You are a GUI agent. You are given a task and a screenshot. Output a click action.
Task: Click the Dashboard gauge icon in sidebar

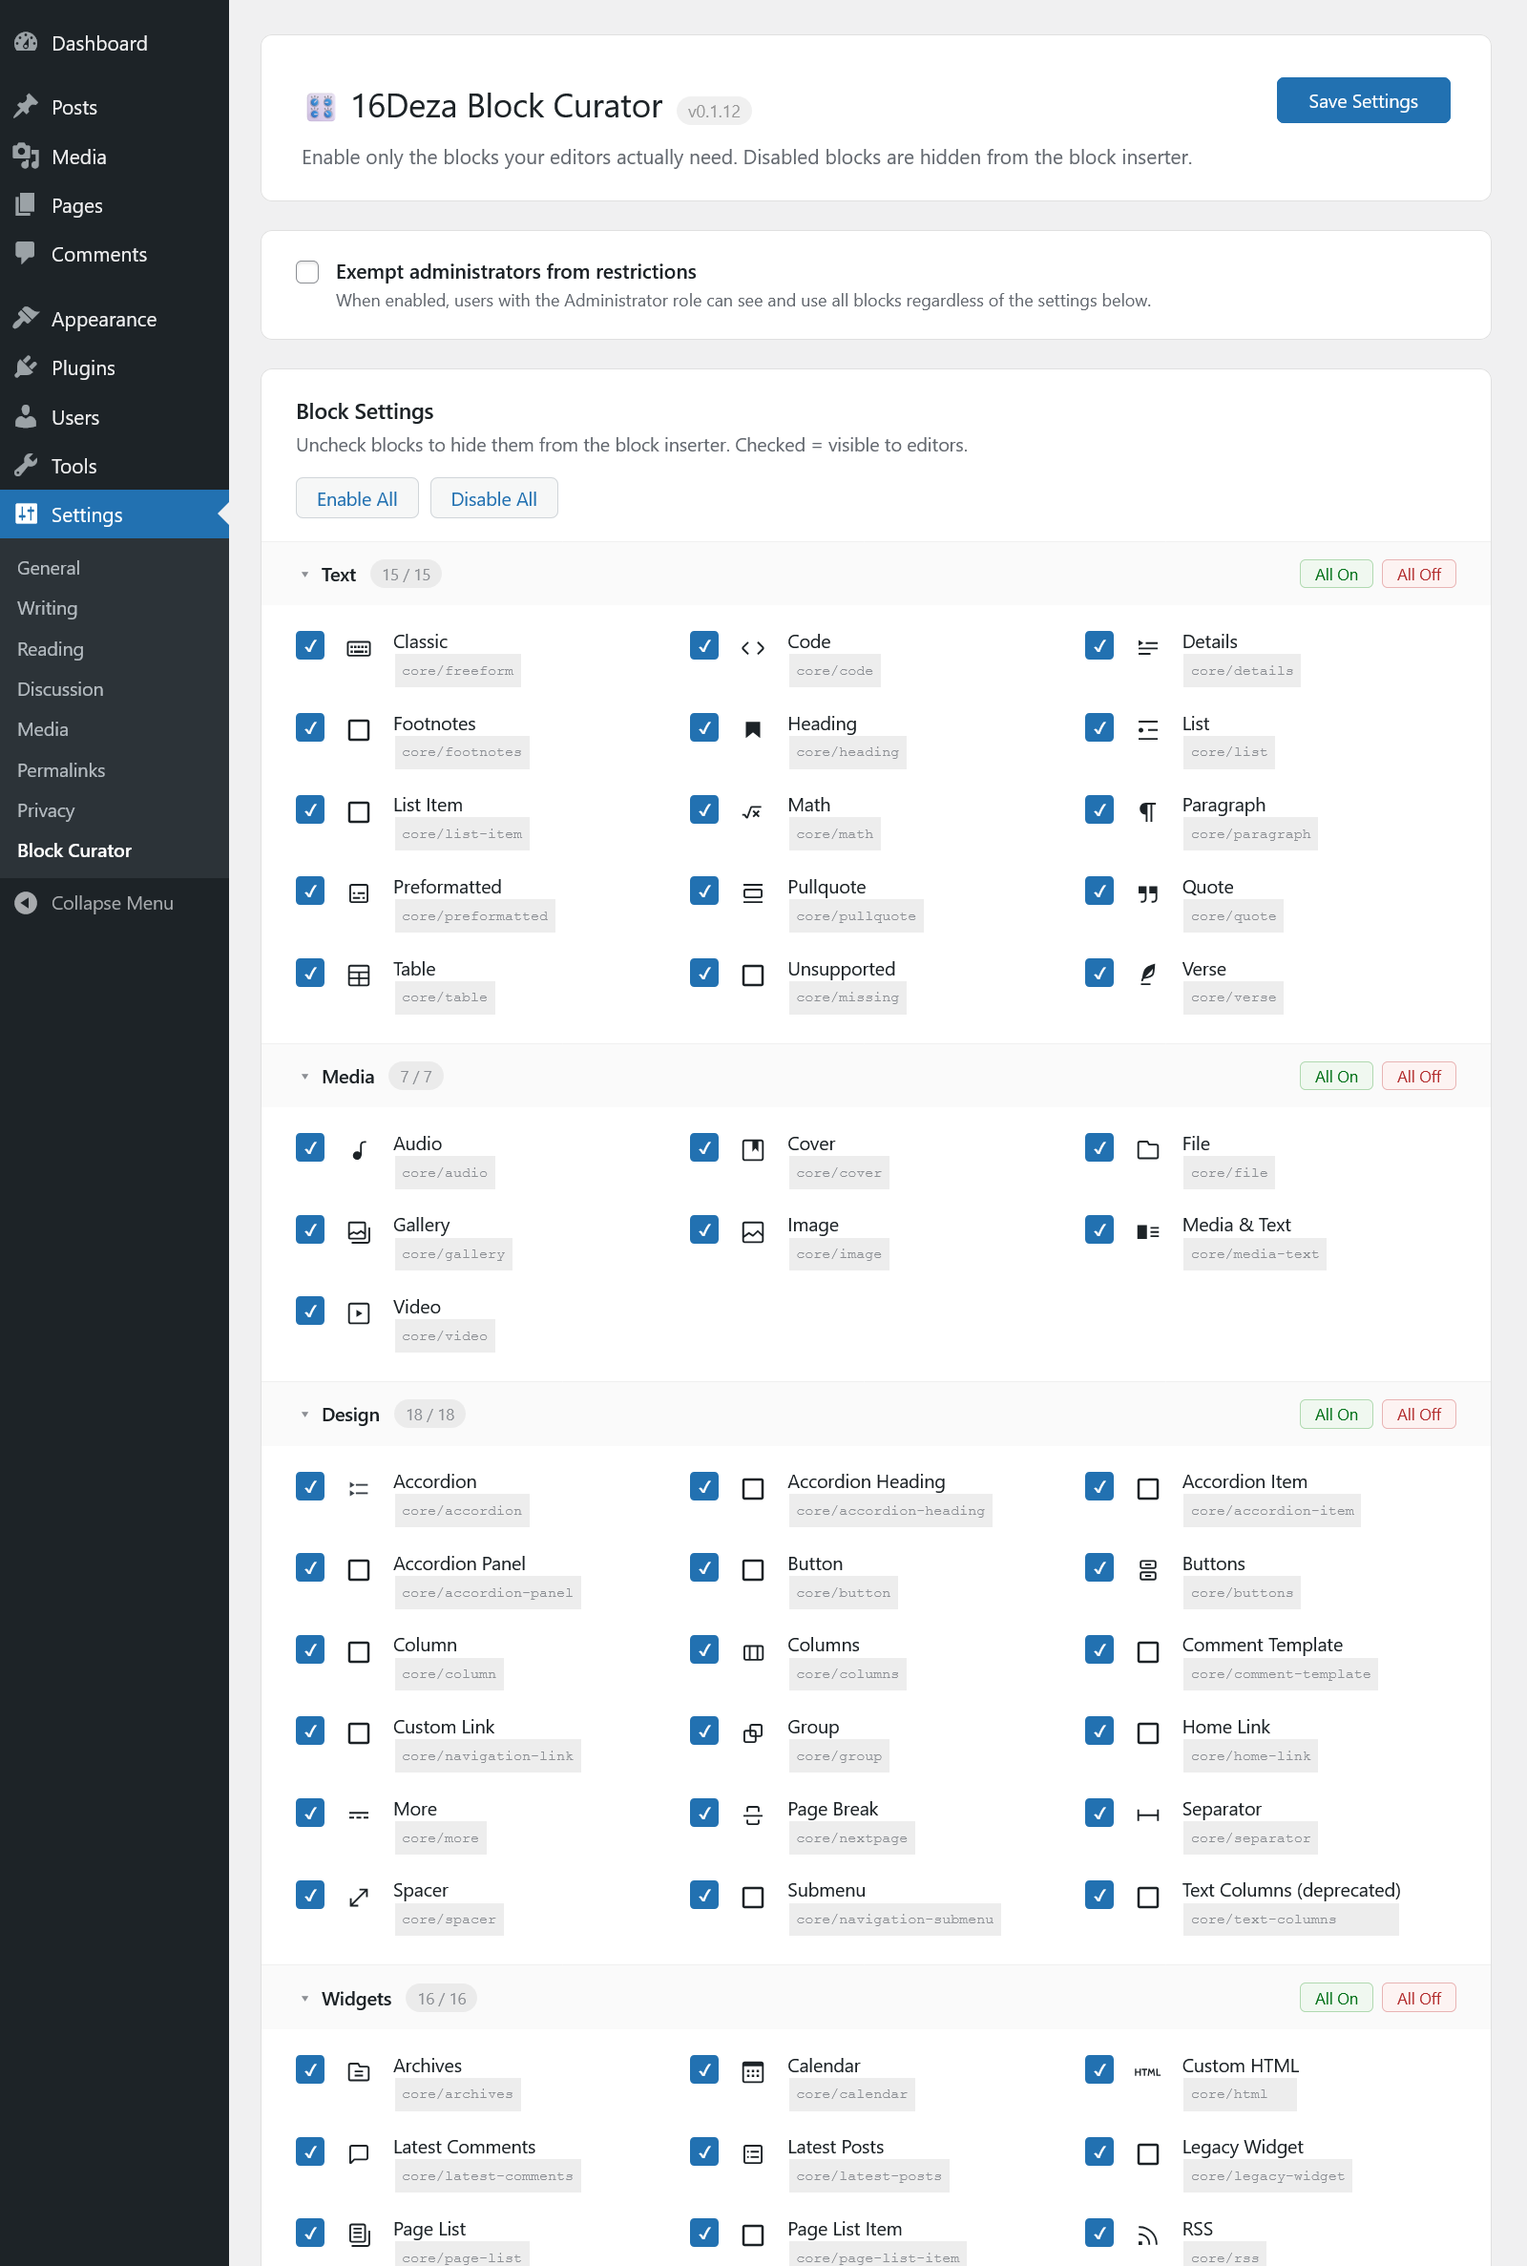point(27,43)
